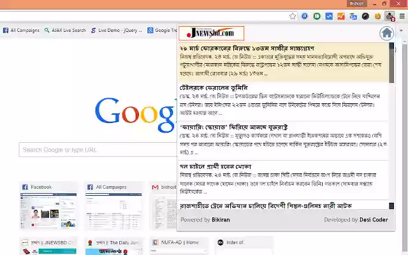Image resolution: width=408 pixels, height=255 pixels.
Task: Open the Bishojit profile button
Action: (x=356, y=3)
